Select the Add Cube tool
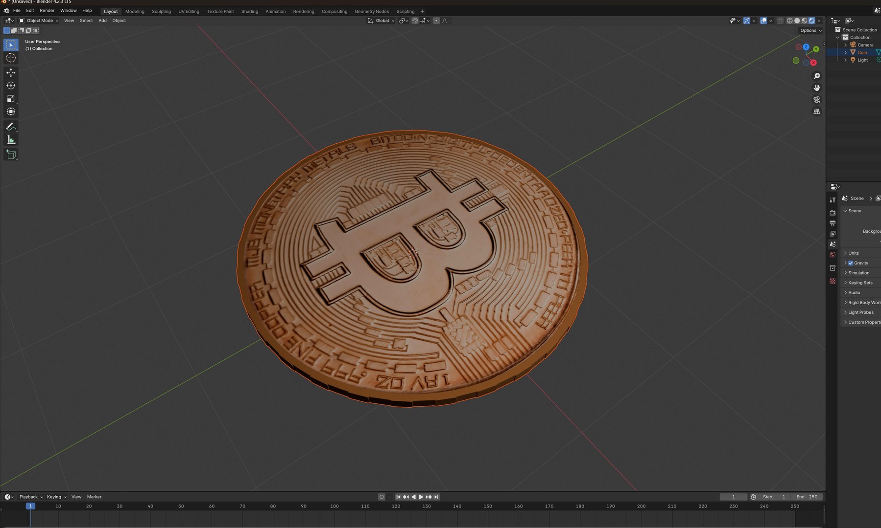Viewport: 881px width, 528px height. pos(11,154)
